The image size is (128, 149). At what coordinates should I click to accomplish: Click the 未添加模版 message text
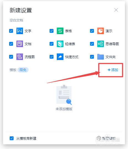click(x=64, y=109)
